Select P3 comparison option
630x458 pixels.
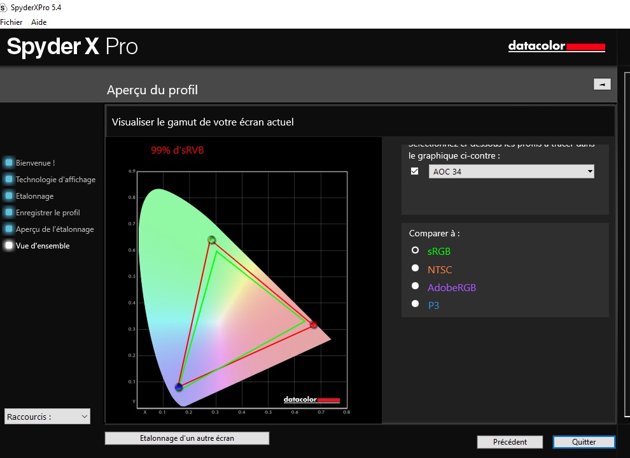pyautogui.click(x=416, y=304)
